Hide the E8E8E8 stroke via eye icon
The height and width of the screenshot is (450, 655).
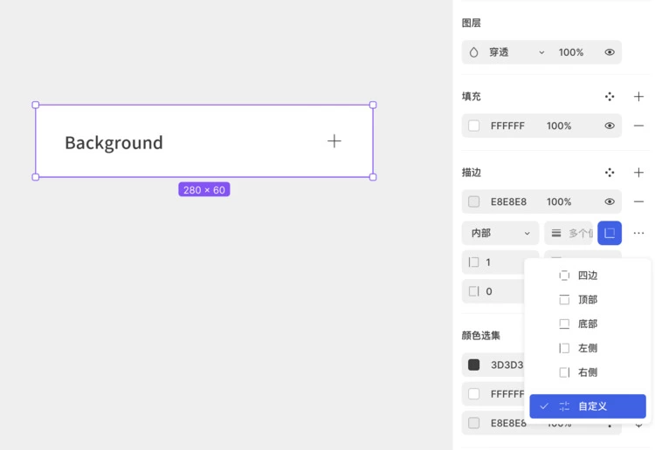610,201
